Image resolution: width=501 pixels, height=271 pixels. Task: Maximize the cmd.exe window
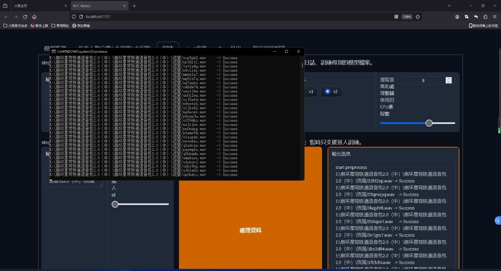click(x=286, y=51)
